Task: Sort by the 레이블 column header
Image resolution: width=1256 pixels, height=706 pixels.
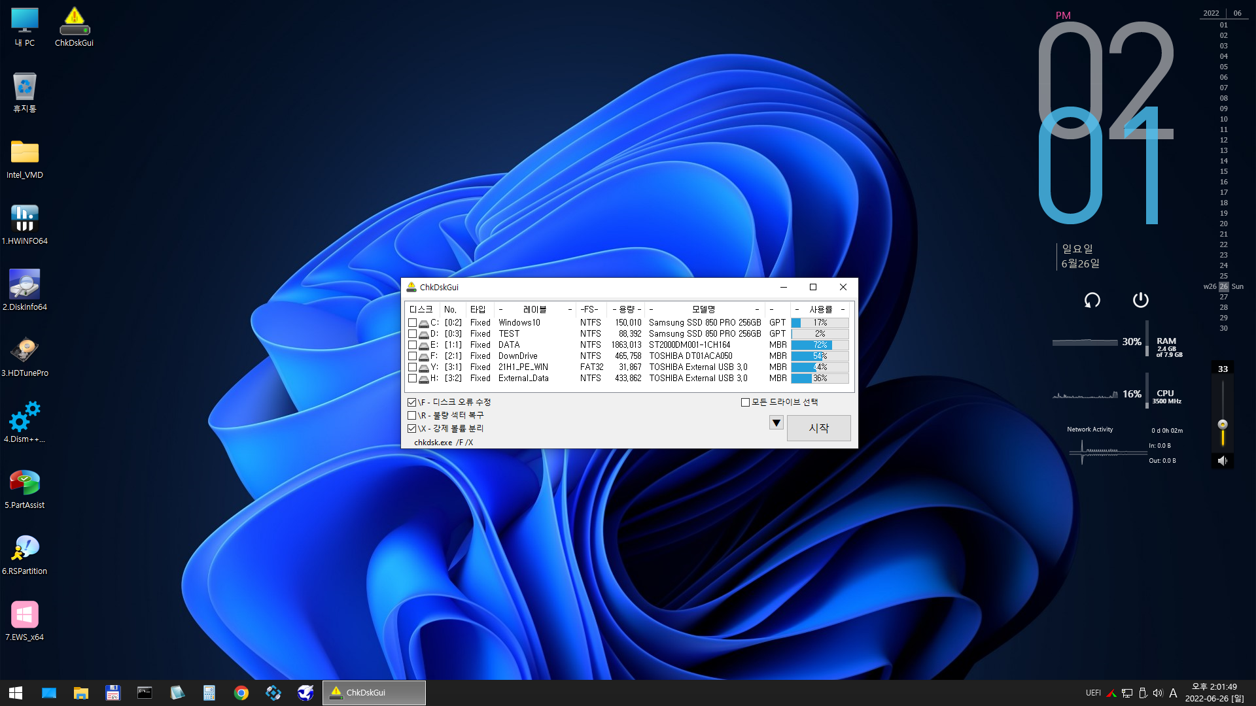Action: point(534,309)
